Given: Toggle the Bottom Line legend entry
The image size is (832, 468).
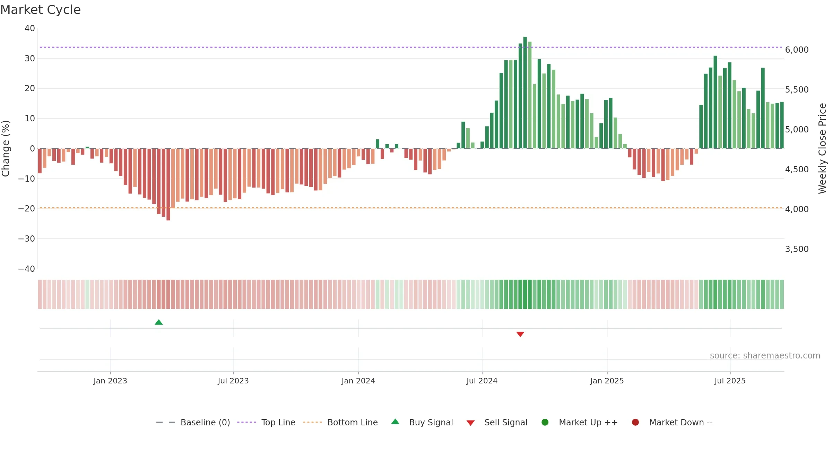Looking at the screenshot, I should click(340, 423).
